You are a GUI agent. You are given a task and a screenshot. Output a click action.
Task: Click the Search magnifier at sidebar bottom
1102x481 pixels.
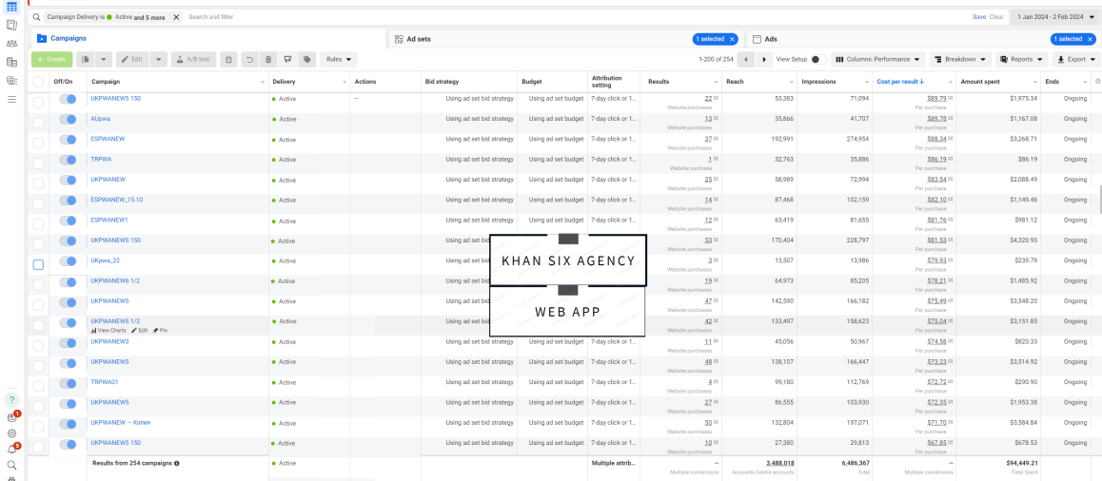pyautogui.click(x=11, y=465)
